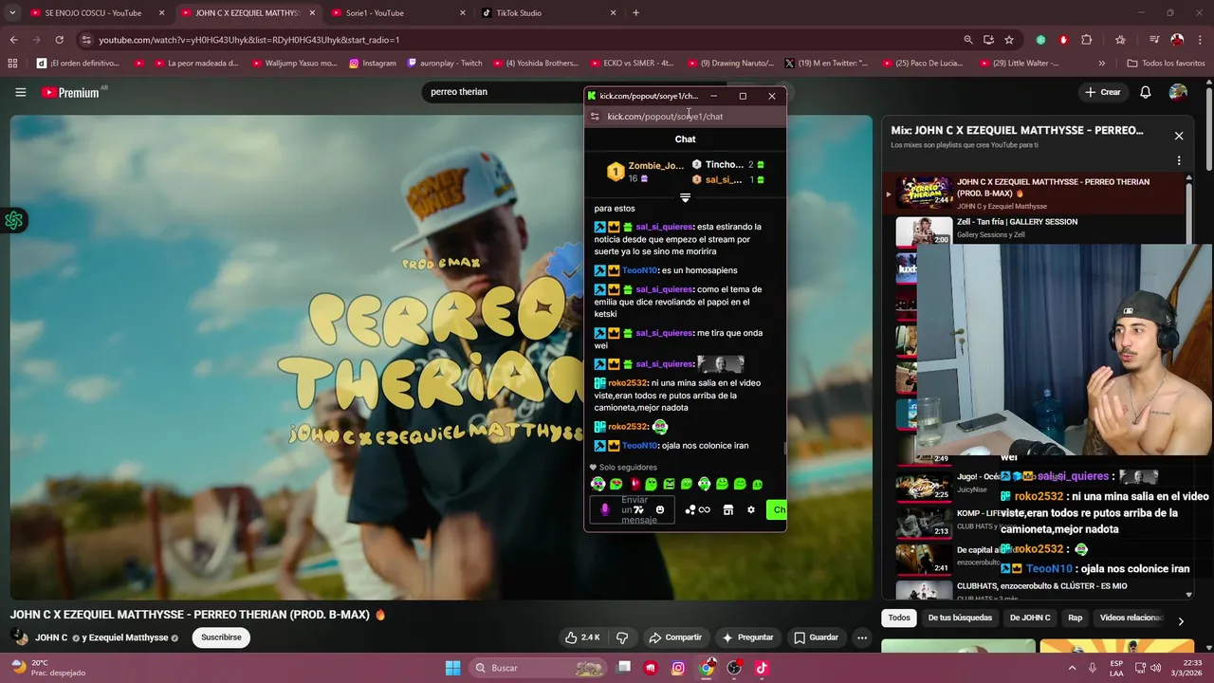Click the YouTube Premium logo

(71, 92)
